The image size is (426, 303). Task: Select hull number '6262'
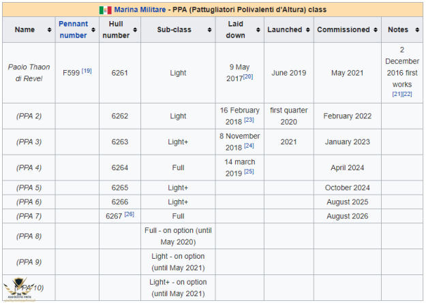click(x=120, y=116)
